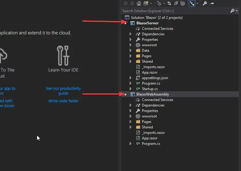The height and width of the screenshot is (171, 241).
Task: Expand Pages folder under BlazorWebAssembly
Action: coord(130,122)
